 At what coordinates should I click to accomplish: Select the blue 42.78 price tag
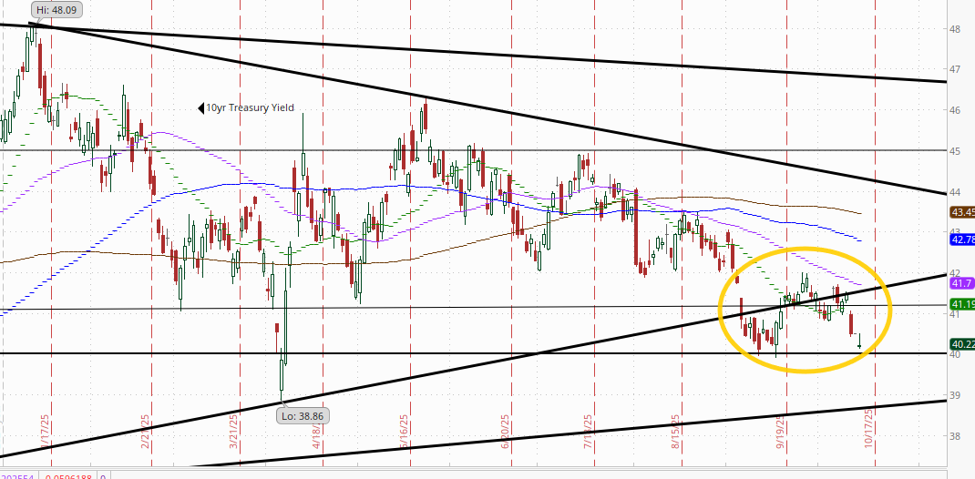962,239
